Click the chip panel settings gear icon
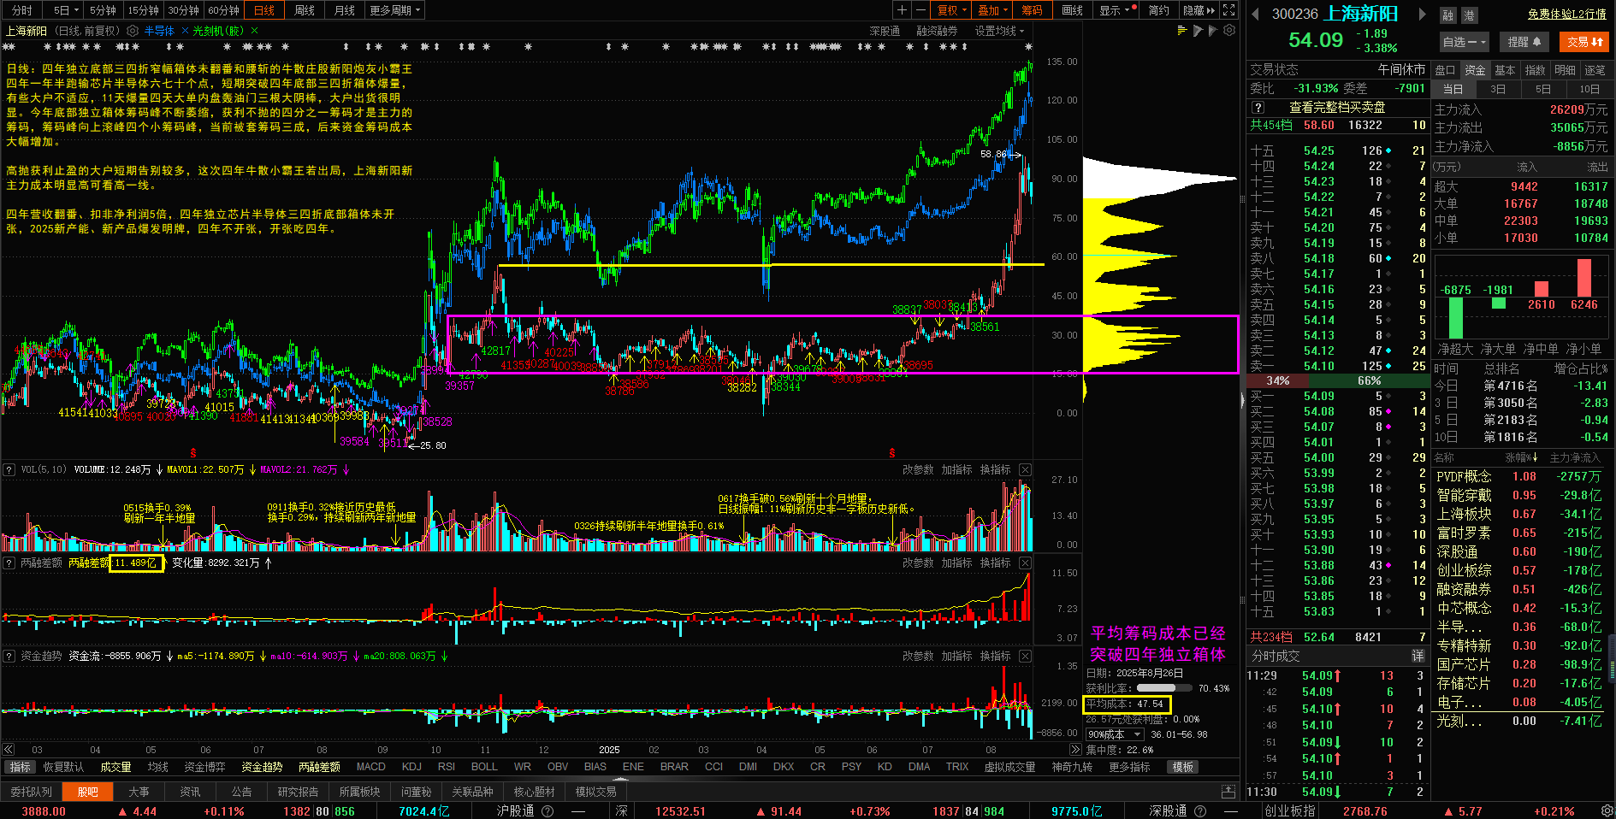Image resolution: width=1616 pixels, height=819 pixels. 1229,31
